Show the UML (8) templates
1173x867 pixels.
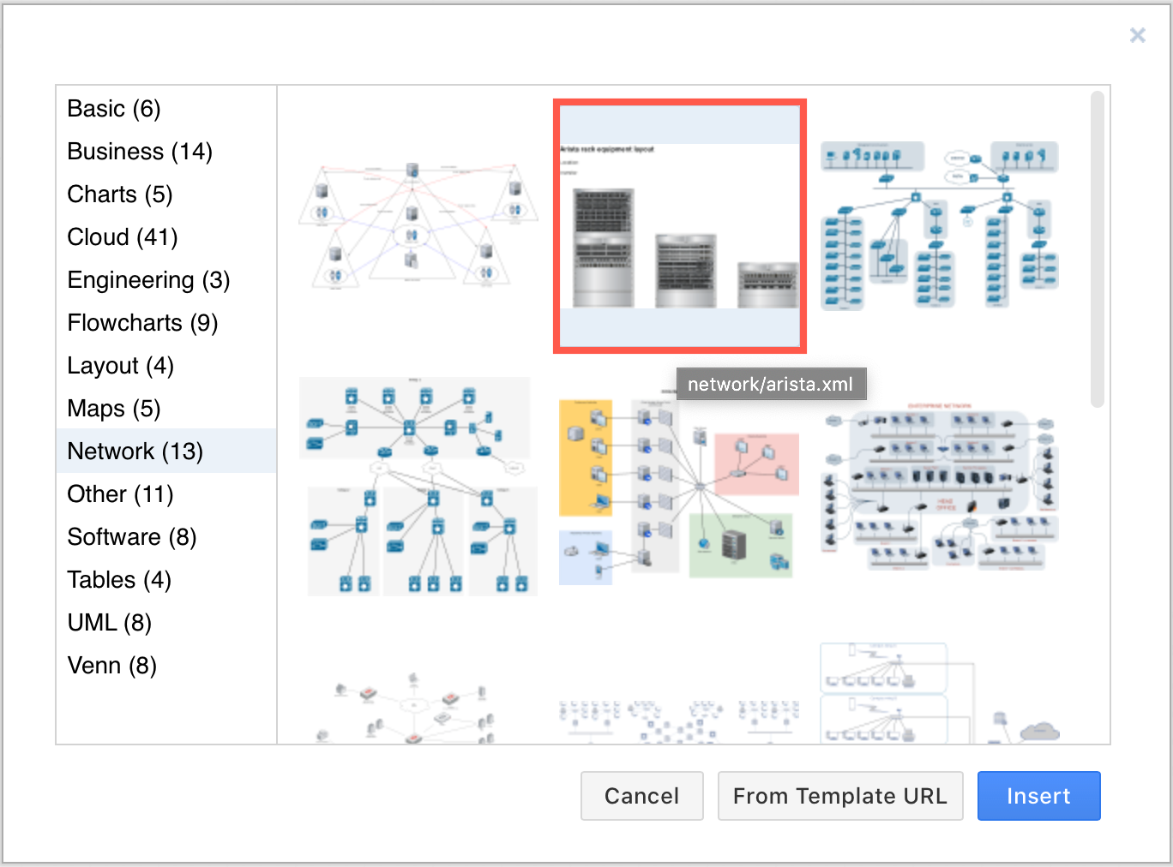click(x=110, y=623)
